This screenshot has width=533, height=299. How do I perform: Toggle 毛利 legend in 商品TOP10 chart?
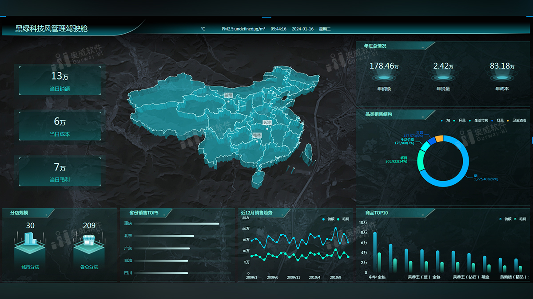pyautogui.click(x=519, y=219)
